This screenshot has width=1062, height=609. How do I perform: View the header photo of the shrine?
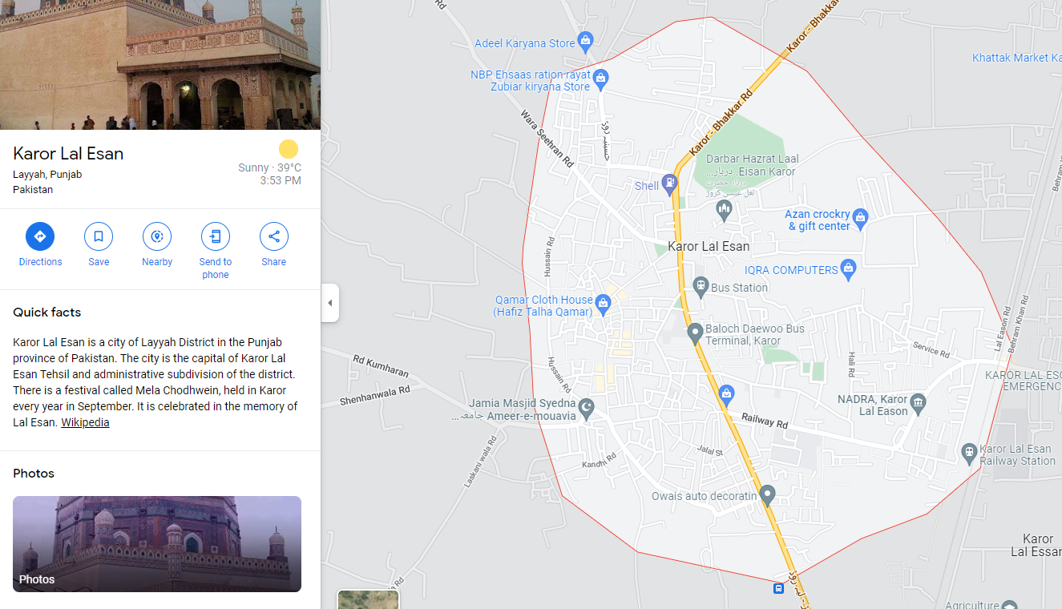[x=160, y=65]
